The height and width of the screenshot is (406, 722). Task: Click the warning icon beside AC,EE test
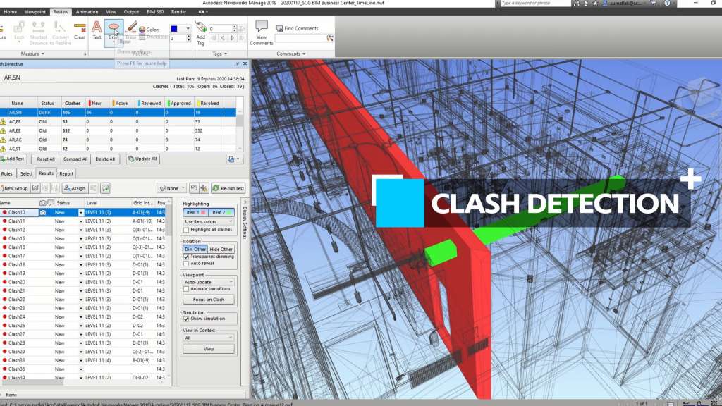coord(4,121)
